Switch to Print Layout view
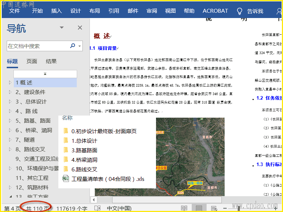The height and width of the screenshot is (212, 283). [199, 208]
